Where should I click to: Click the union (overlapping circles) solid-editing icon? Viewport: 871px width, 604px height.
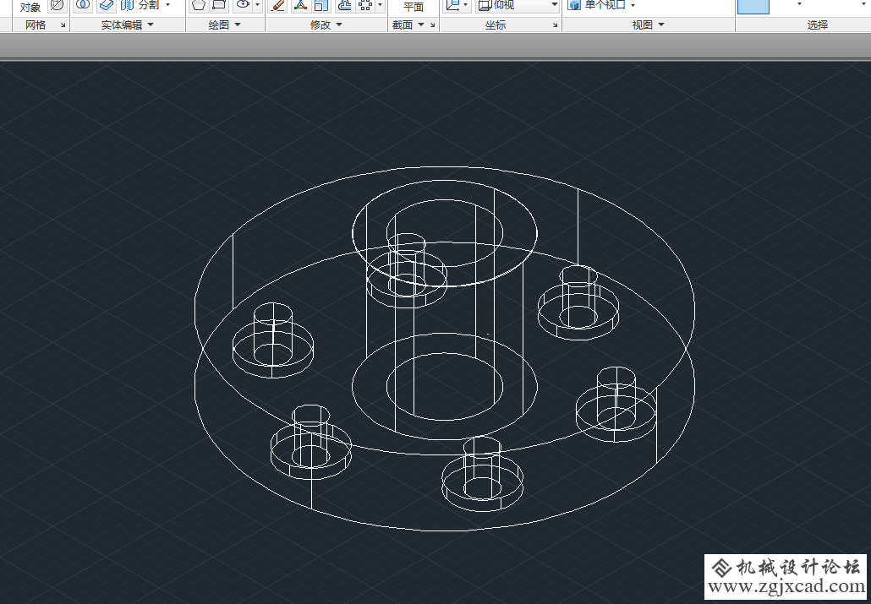pyautogui.click(x=83, y=5)
